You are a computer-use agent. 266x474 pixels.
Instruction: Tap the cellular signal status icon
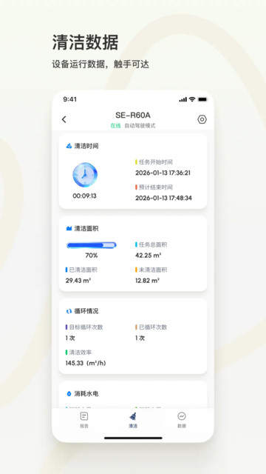point(183,99)
